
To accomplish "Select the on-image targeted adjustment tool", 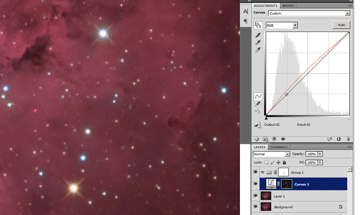I will [x=258, y=25].
